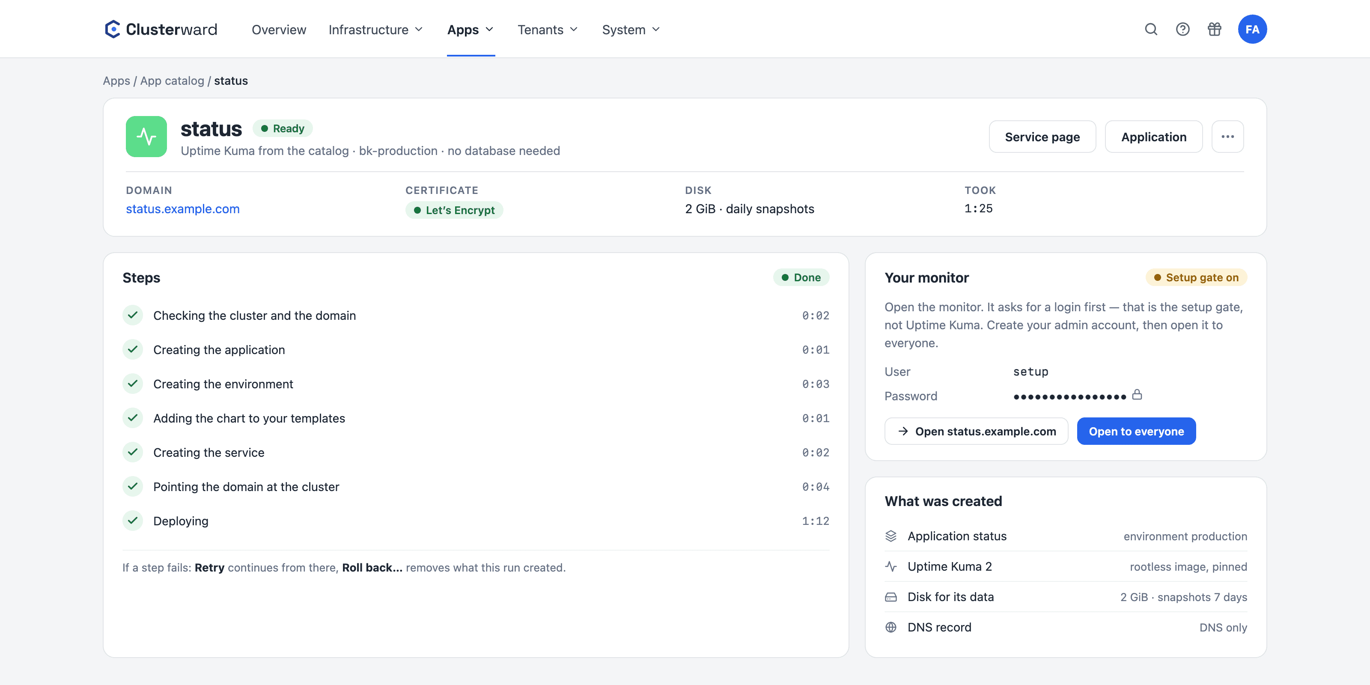The width and height of the screenshot is (1370, 685).
Task: Click the disk icon for Disk for its data
Action: [891, 597]
